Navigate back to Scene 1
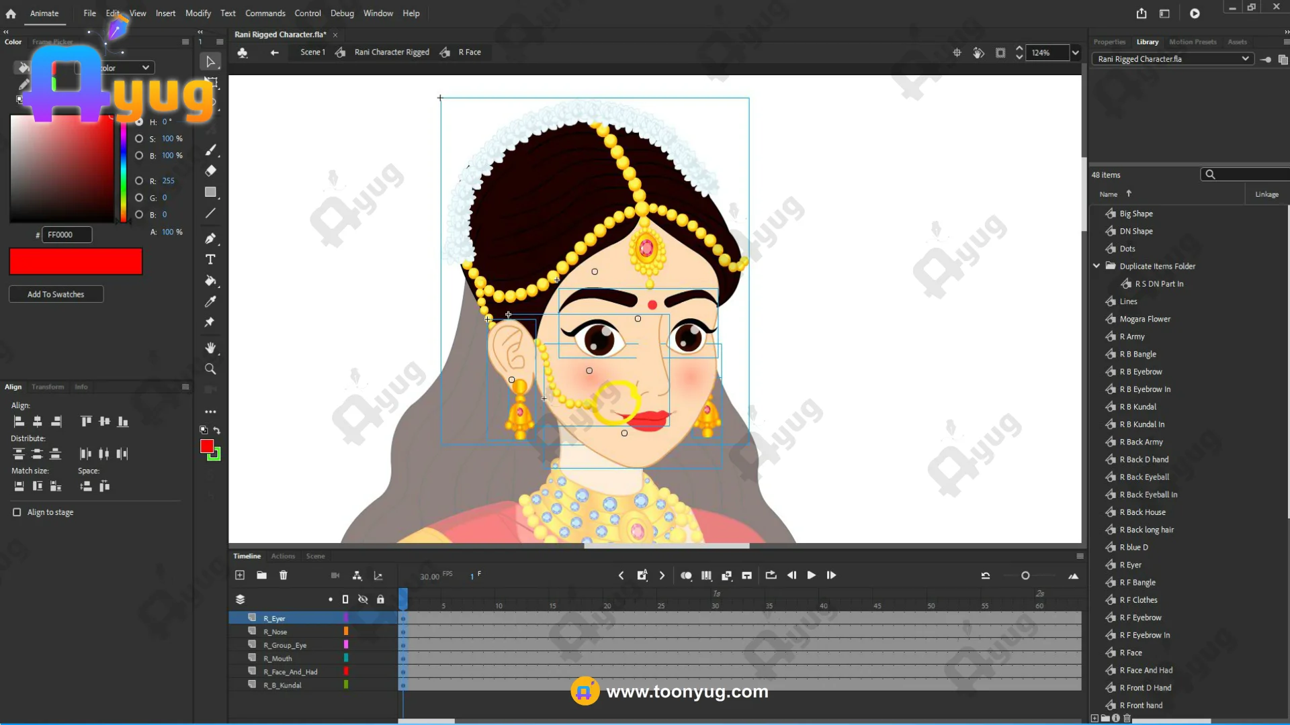Screen dimensions: 1290x725 pos(312,52)
